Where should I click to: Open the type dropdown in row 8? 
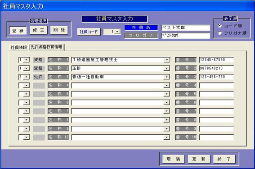coord(27,120)
